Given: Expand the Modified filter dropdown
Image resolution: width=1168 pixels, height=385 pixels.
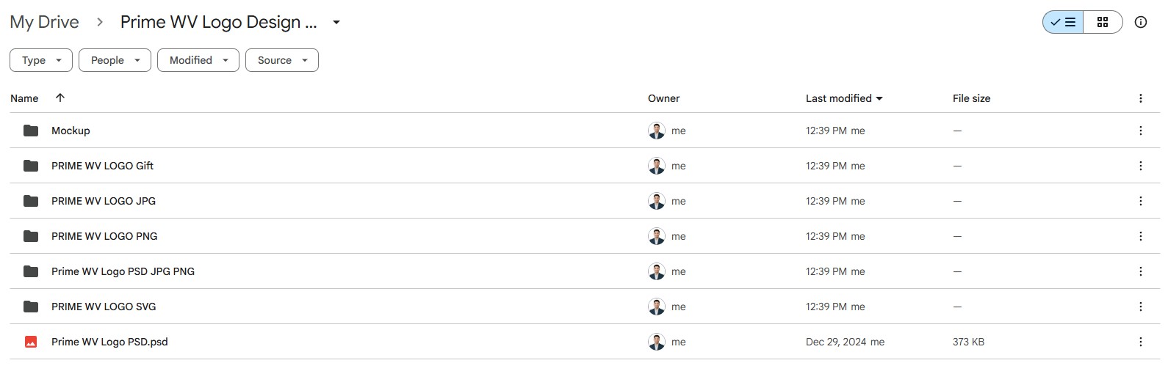Looking at the screenshot, I should click(x=198, y=60).
